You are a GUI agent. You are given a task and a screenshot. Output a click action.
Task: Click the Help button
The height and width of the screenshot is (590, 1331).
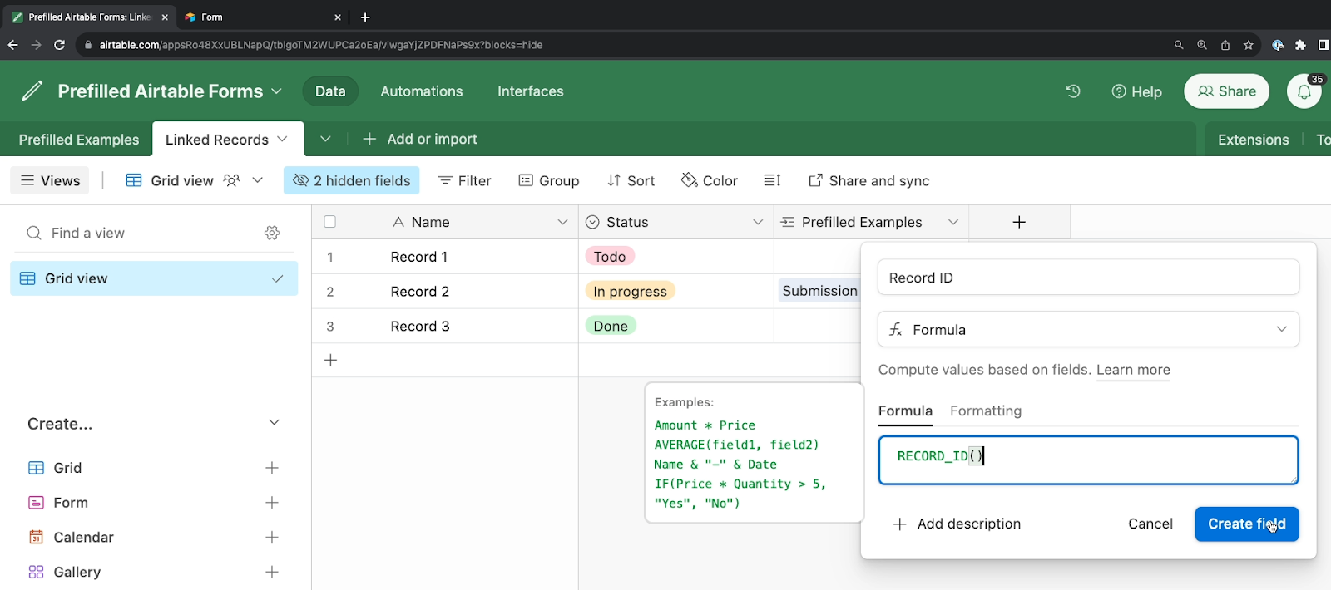click(1136, 91)
